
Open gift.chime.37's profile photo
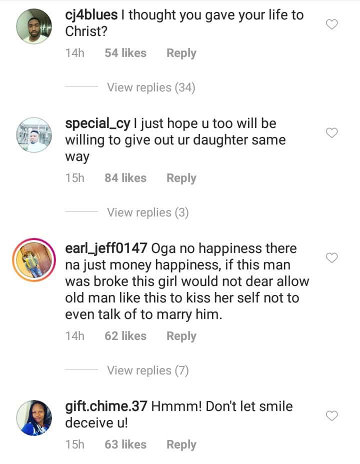pyautogui.click(x=34, y=418)
